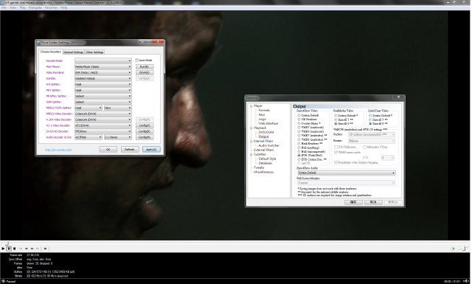Screen dimensions: 472x284
Task: Open the Favorites menu
Action: tap(51, 7)
